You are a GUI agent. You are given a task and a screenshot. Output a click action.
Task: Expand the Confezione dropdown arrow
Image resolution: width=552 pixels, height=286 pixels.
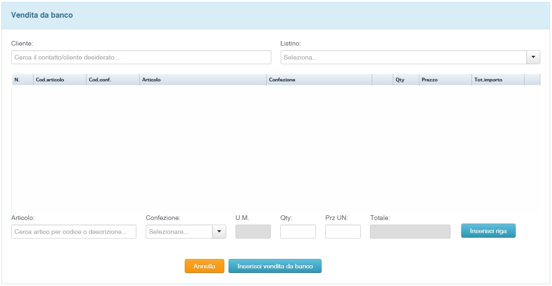tap(219, 232)
